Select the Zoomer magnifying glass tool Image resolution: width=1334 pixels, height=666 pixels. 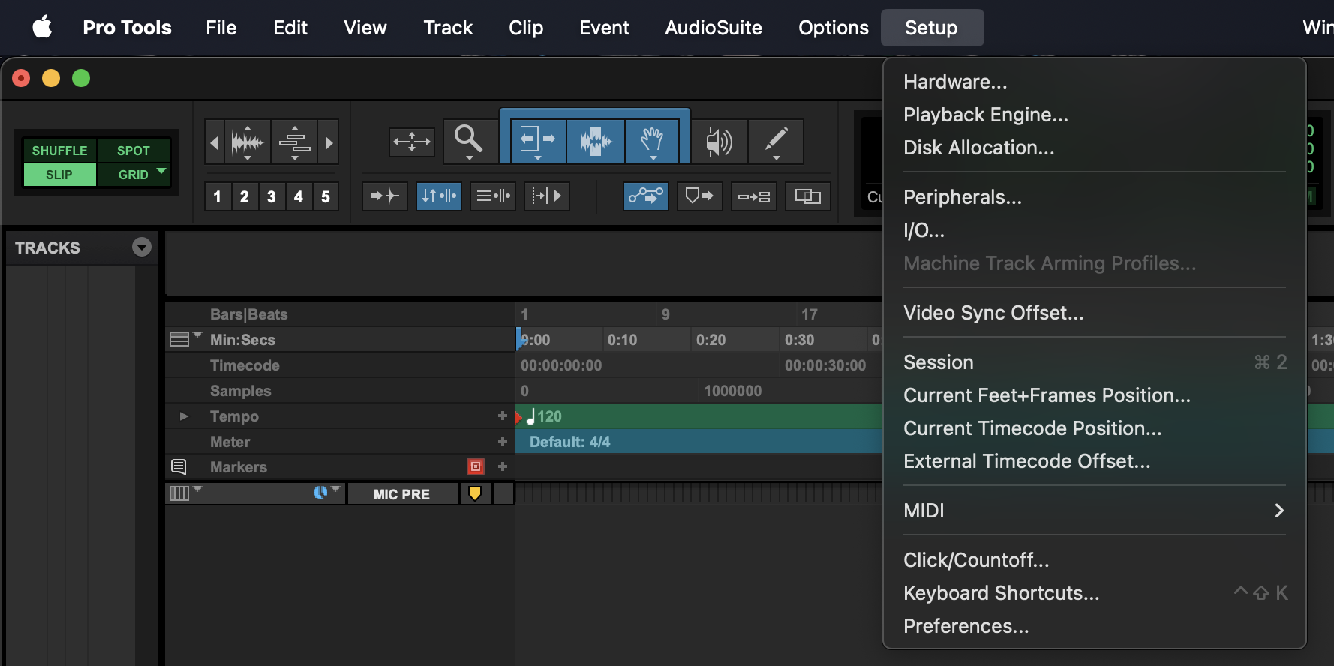coord(469,141)
